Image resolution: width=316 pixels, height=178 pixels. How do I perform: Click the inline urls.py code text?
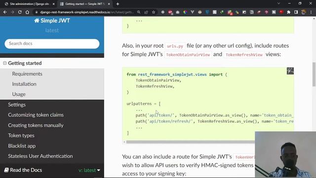pyautogui.click(x=175, y=46)
